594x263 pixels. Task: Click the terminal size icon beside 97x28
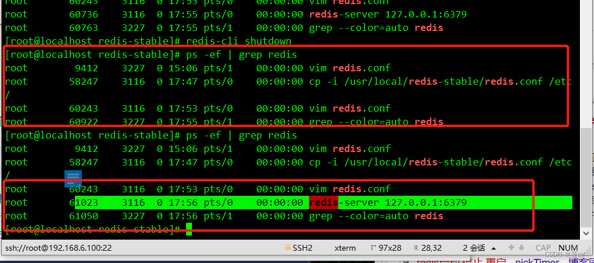click(373, 248)
